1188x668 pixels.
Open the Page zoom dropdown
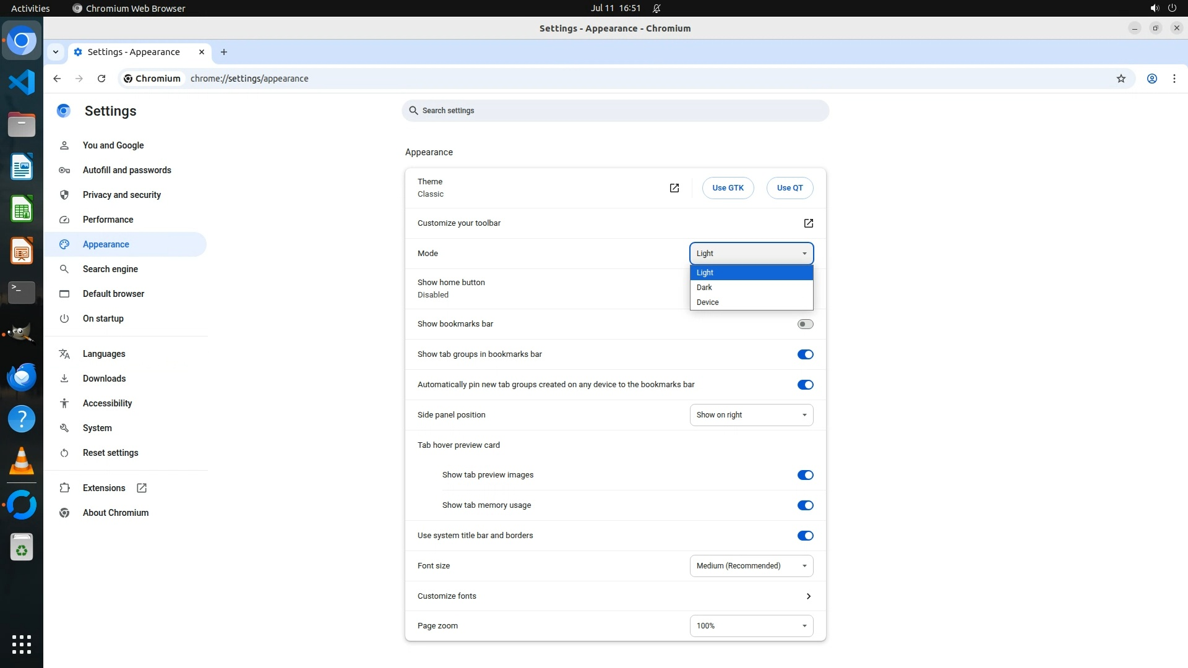pos(751,626)
